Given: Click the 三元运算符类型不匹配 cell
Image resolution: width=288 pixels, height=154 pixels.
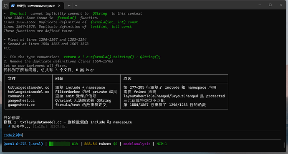Looking at the screenshot, I should pyautogui.click(x=144, y=100).
